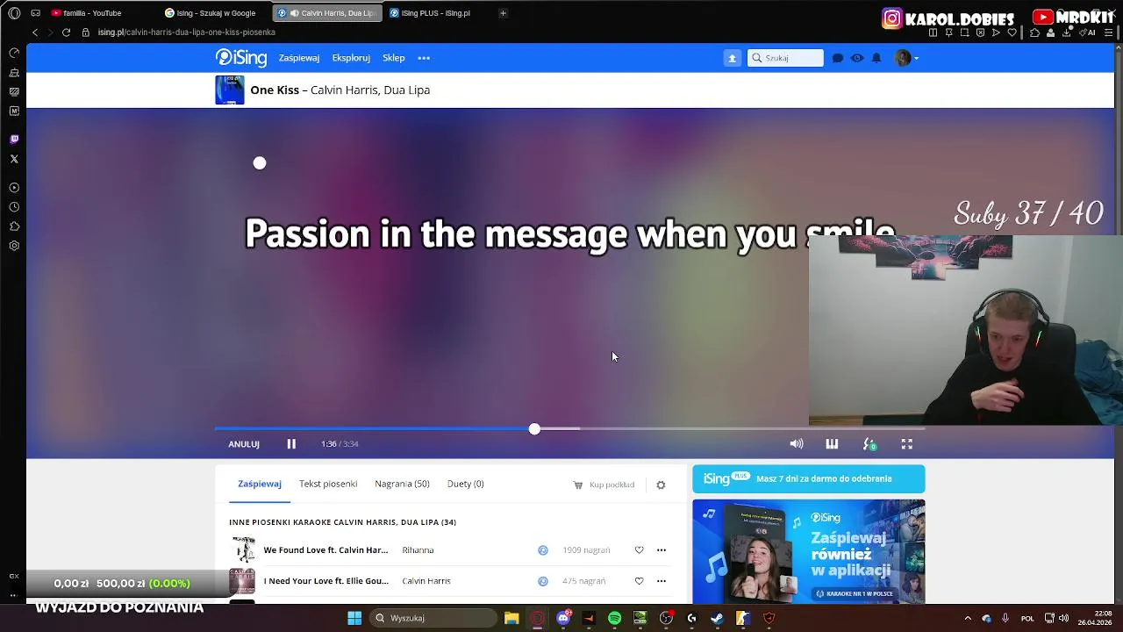Click the We Found Love album thumbnail
The height and width of the screenshot is (632, 1123).
(242, 550)
